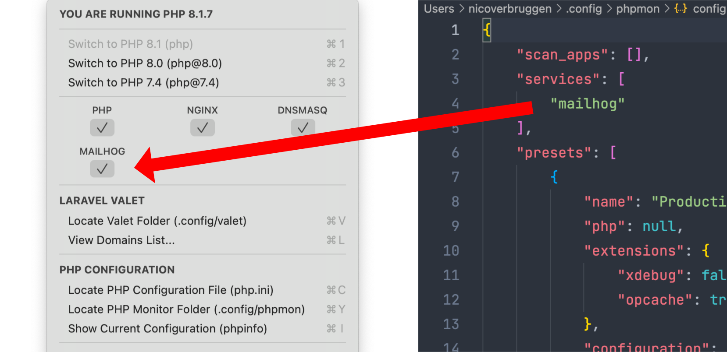Click the "xdebug" key in the editor
This screenshot has width=727, height=352.
click(651, 276)
